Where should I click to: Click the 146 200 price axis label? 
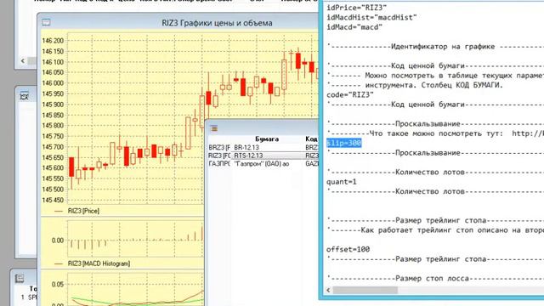53,41
